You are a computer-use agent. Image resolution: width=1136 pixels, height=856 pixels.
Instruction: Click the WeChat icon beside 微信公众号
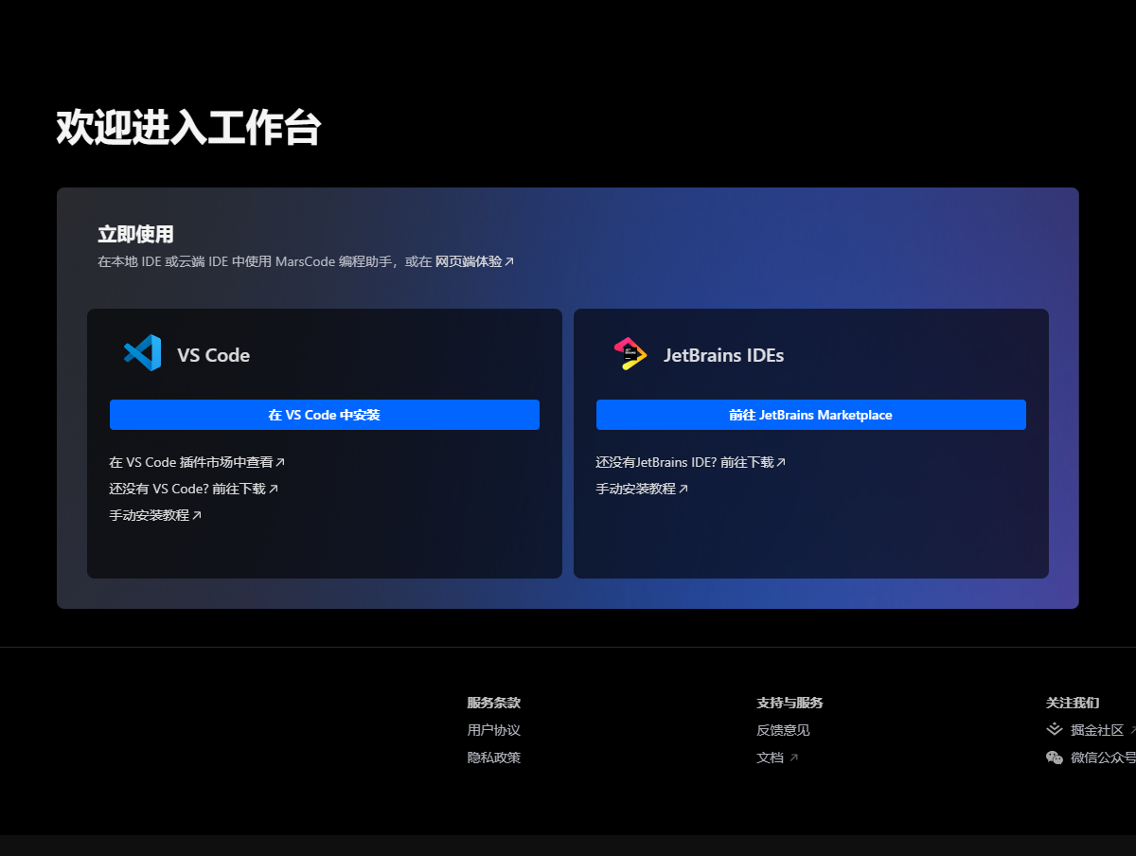(1055, 758)
